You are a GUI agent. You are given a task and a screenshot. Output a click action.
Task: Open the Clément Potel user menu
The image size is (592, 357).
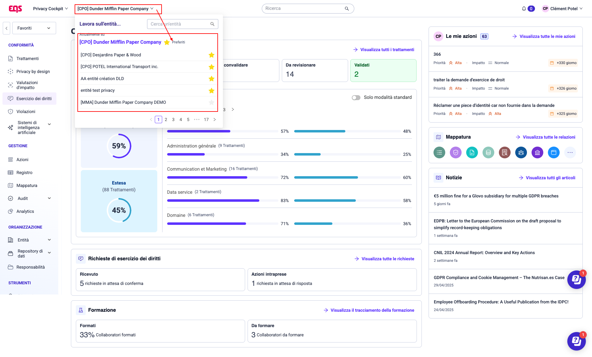click(562, 9)
